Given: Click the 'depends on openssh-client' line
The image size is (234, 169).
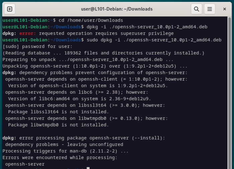Looking at the screenshot, I should (96, 79).
